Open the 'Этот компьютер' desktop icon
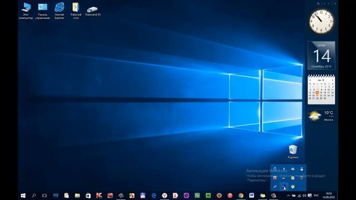The image size is (356, 200). [x=26, y=11]
